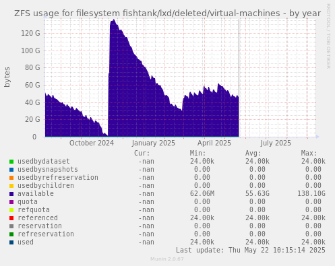The height and width of the screenshot is (266, 335).
Task: Click the magenta quota legend swatch
Action: tap(11, 202)
